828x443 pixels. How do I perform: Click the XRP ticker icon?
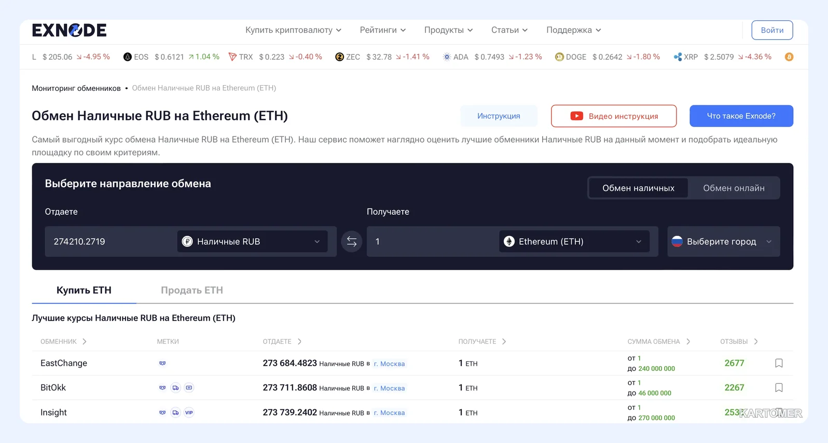[678, 57]
